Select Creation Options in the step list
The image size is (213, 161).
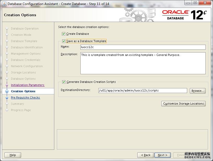(23, 91)
